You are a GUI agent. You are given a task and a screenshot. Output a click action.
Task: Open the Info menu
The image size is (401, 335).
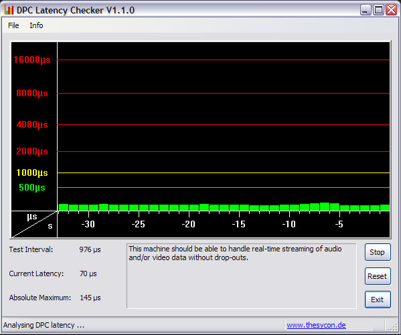coord(36,25)
